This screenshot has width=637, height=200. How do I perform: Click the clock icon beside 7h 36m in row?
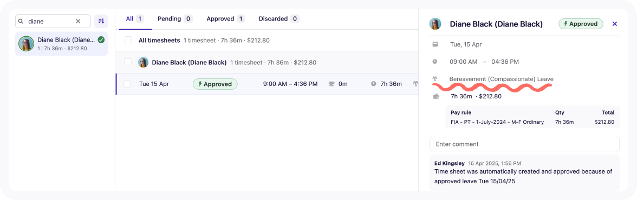click(x=373, y=84)
